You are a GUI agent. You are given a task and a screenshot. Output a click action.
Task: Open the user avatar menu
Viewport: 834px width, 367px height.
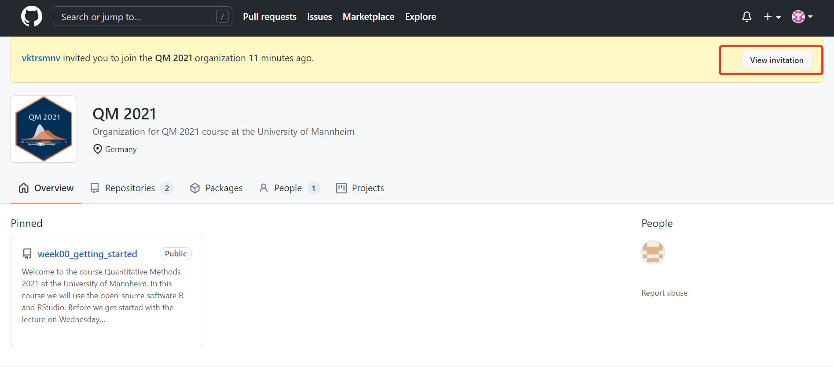[x=802, y=17]
